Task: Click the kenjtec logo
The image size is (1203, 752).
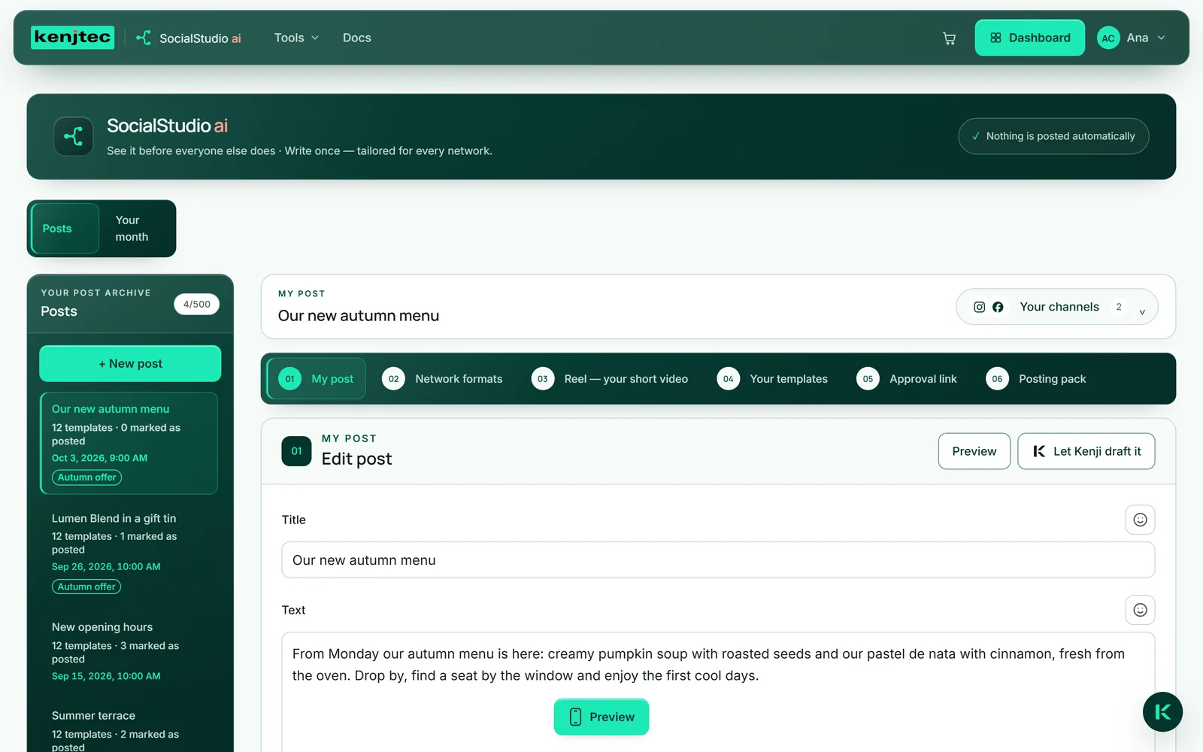Action: click(72, 37)
